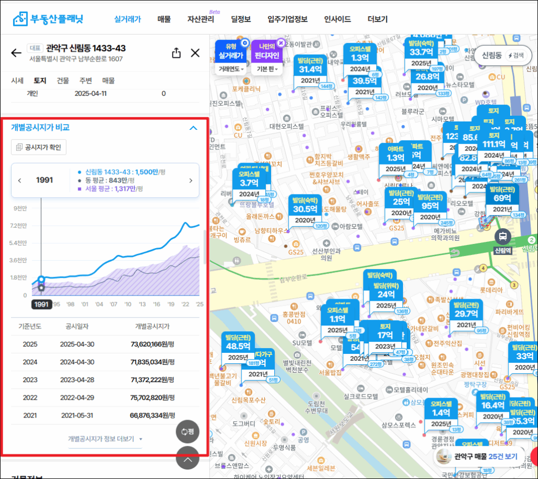Open the 기본 핀 dropdown
This screenshot has width=538, height=479.
click(268, 69)
